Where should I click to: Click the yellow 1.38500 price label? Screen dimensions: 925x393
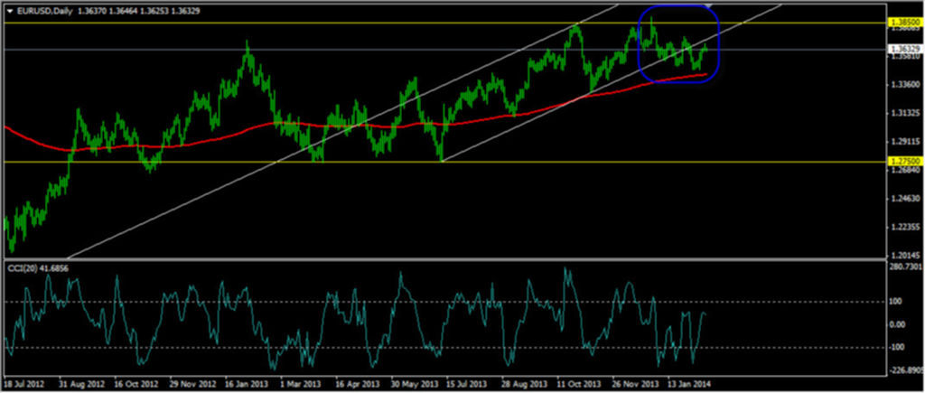pos(904,23)
